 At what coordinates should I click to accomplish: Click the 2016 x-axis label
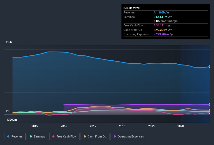click(x=64, y=126)
